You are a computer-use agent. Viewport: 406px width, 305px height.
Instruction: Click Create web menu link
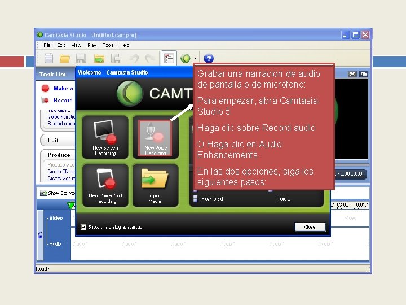pyautogui.click(x=61, y=178)
